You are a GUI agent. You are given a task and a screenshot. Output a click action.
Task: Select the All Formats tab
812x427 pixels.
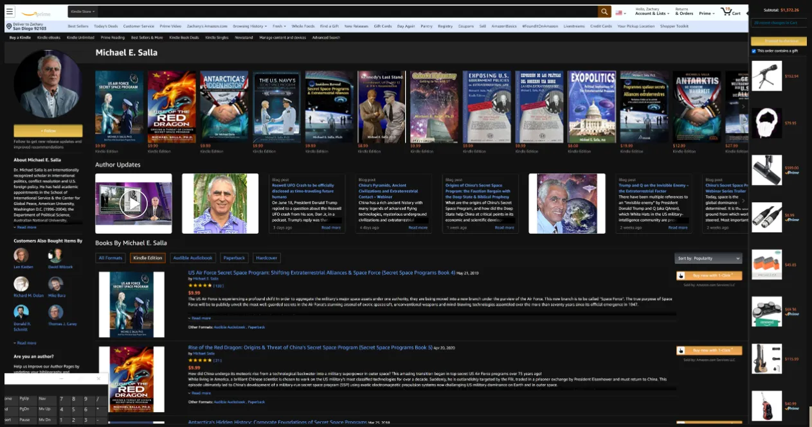click(110, 257)
